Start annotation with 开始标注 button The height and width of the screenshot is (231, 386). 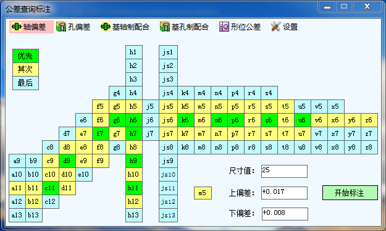click(350, 193)
